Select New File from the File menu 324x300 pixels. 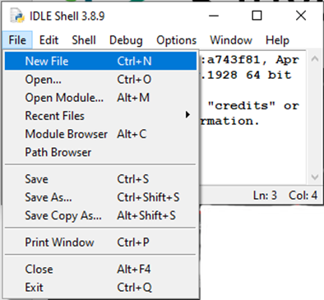(x=100, y=61)
